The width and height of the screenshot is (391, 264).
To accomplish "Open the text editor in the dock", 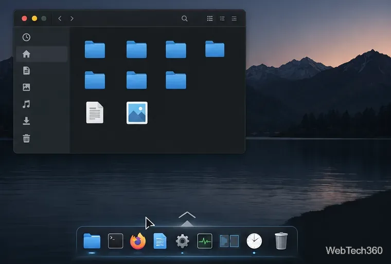I will point(160,241).
